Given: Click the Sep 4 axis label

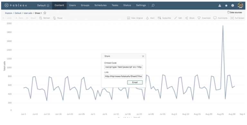Looking at the screenshot, I should coord(242,114).
